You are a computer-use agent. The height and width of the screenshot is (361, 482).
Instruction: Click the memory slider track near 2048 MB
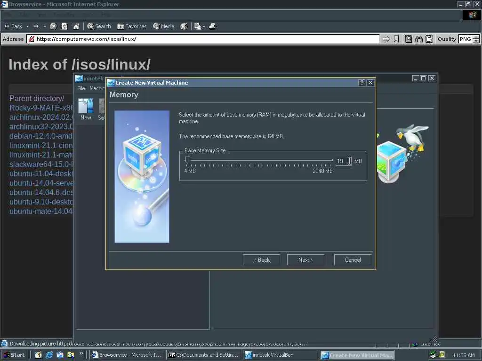point(331,160)
